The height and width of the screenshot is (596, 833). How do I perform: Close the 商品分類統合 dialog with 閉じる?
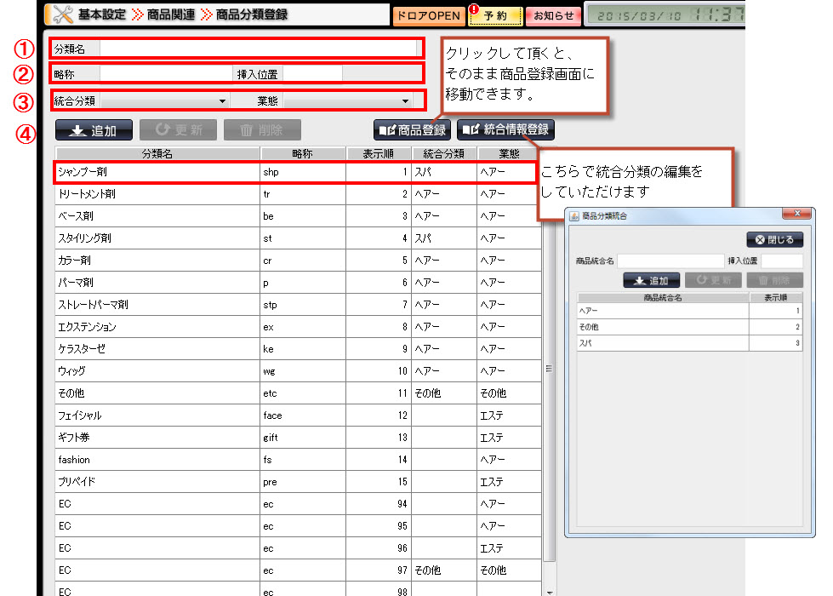pyautogui.click(x=773, y=239)
